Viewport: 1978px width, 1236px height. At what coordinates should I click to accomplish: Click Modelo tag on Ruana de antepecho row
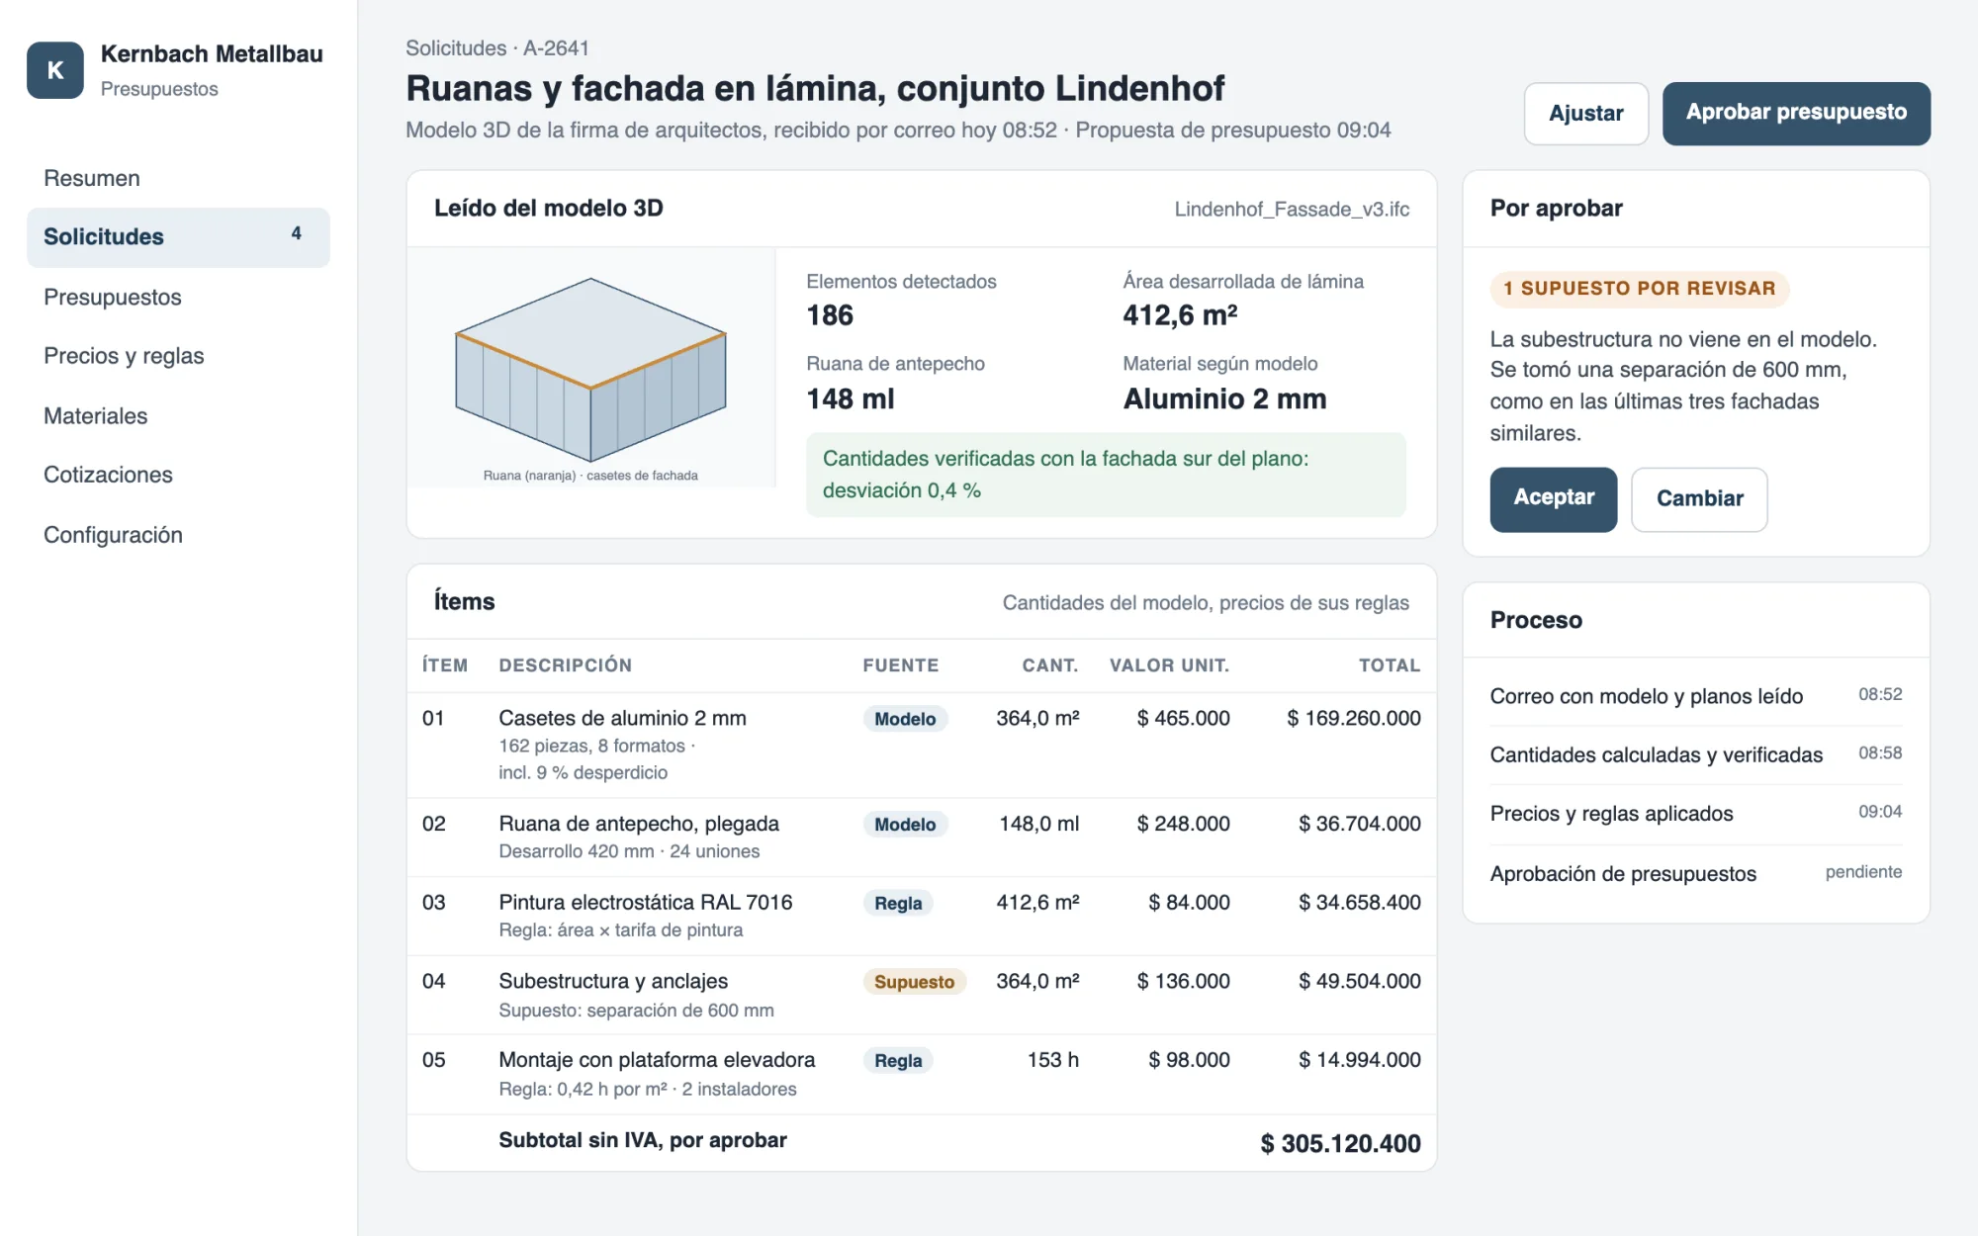[x=905, y=825]
